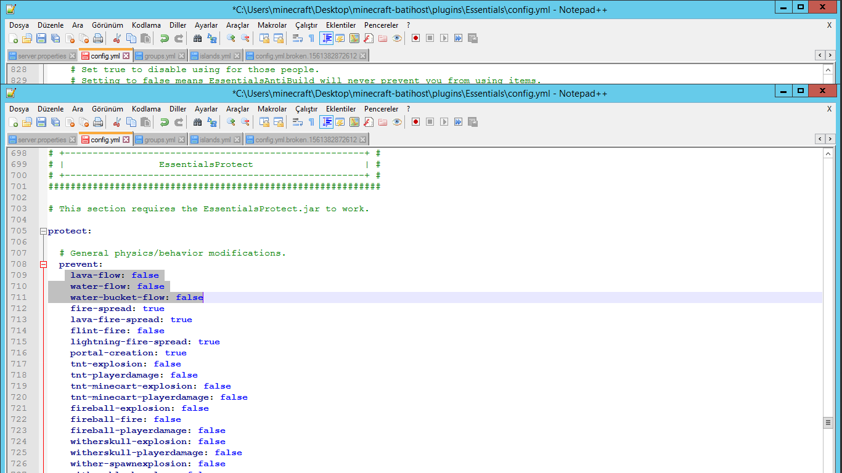Image resolution: width=842 pixels, height=473 pixels.
Task: Toggle synchronized horizontal scrolling, front window
Action: click(x=278, y=122)
